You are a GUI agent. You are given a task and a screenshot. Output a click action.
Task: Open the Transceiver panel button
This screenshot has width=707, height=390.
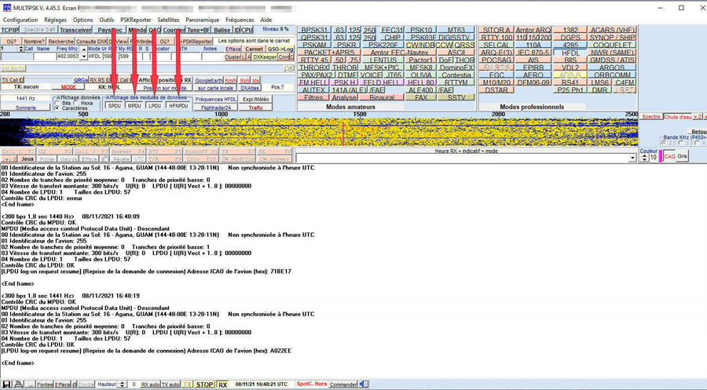[75, 30]
